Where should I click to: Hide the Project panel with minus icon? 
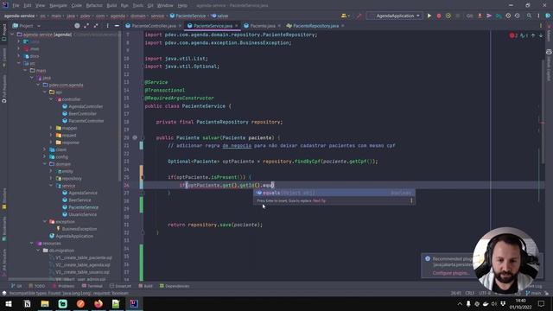[117, 26]
